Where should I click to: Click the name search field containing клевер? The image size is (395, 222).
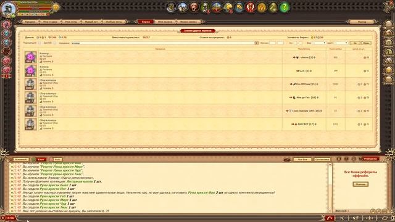[163, 43]
